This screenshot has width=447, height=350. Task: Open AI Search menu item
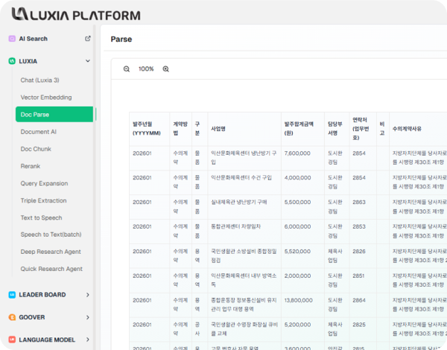(34, 39)
